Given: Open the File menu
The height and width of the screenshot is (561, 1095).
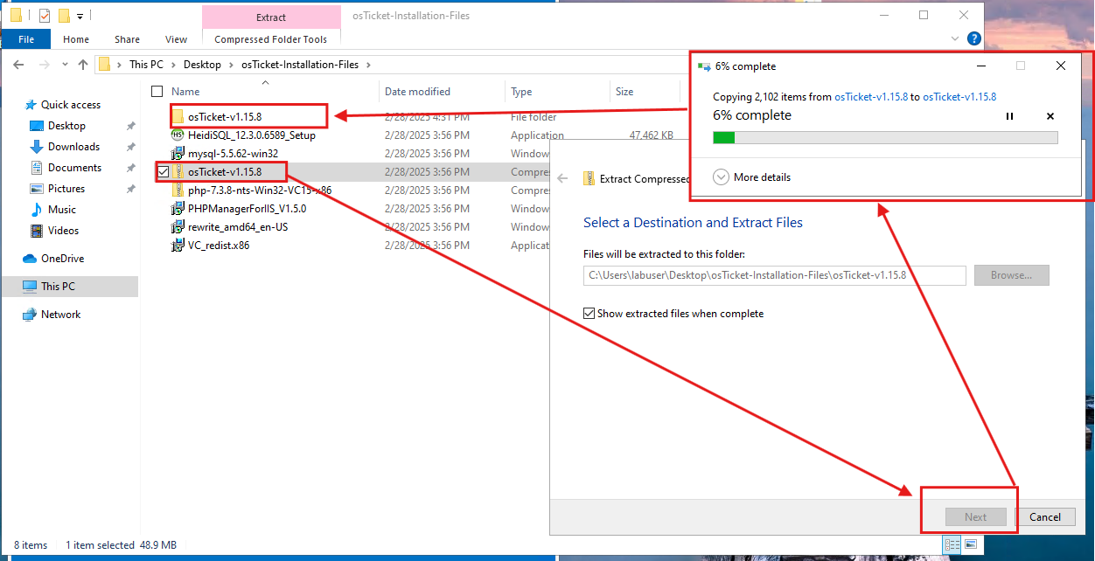Looking at the screenshot, I should (26, 39).
